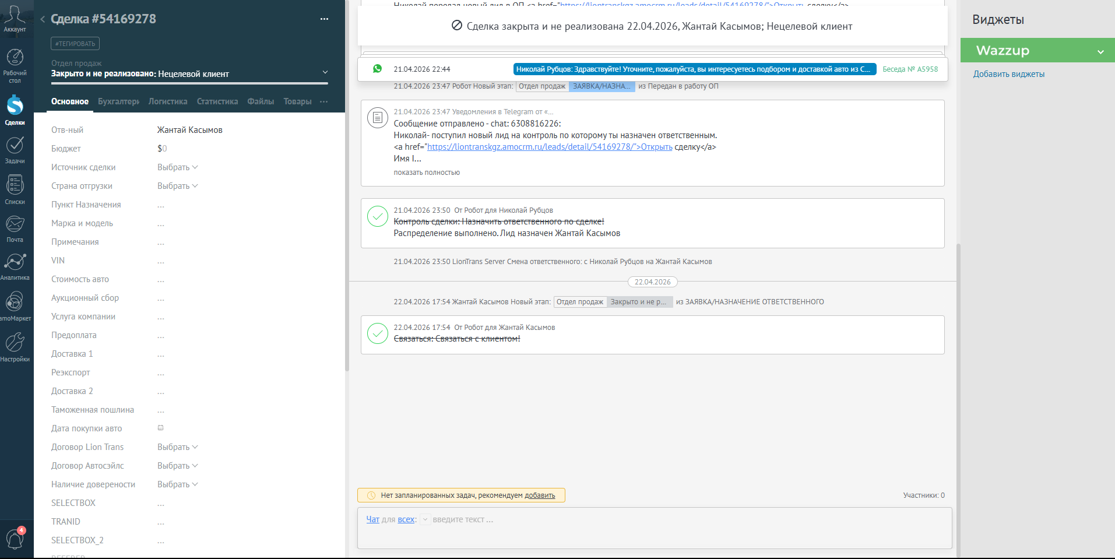
Task: Open the Беседа № A5958 link
Action: click(x=910, y=69)
